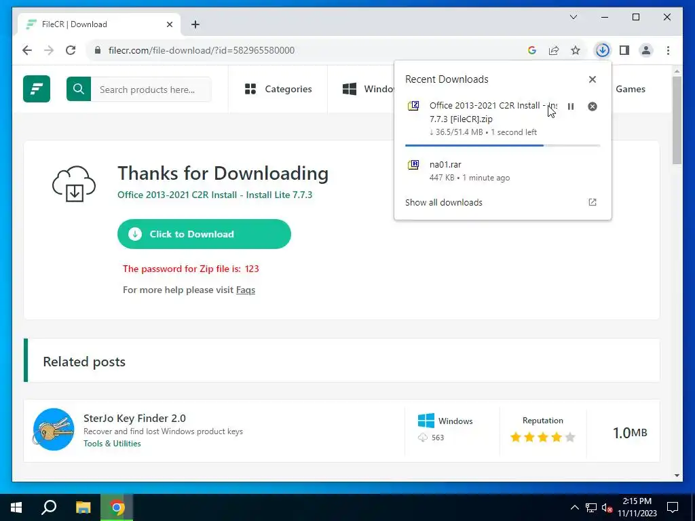695x521 pixels.
Task: Focus the Search products here field
Action: [151, 89]
